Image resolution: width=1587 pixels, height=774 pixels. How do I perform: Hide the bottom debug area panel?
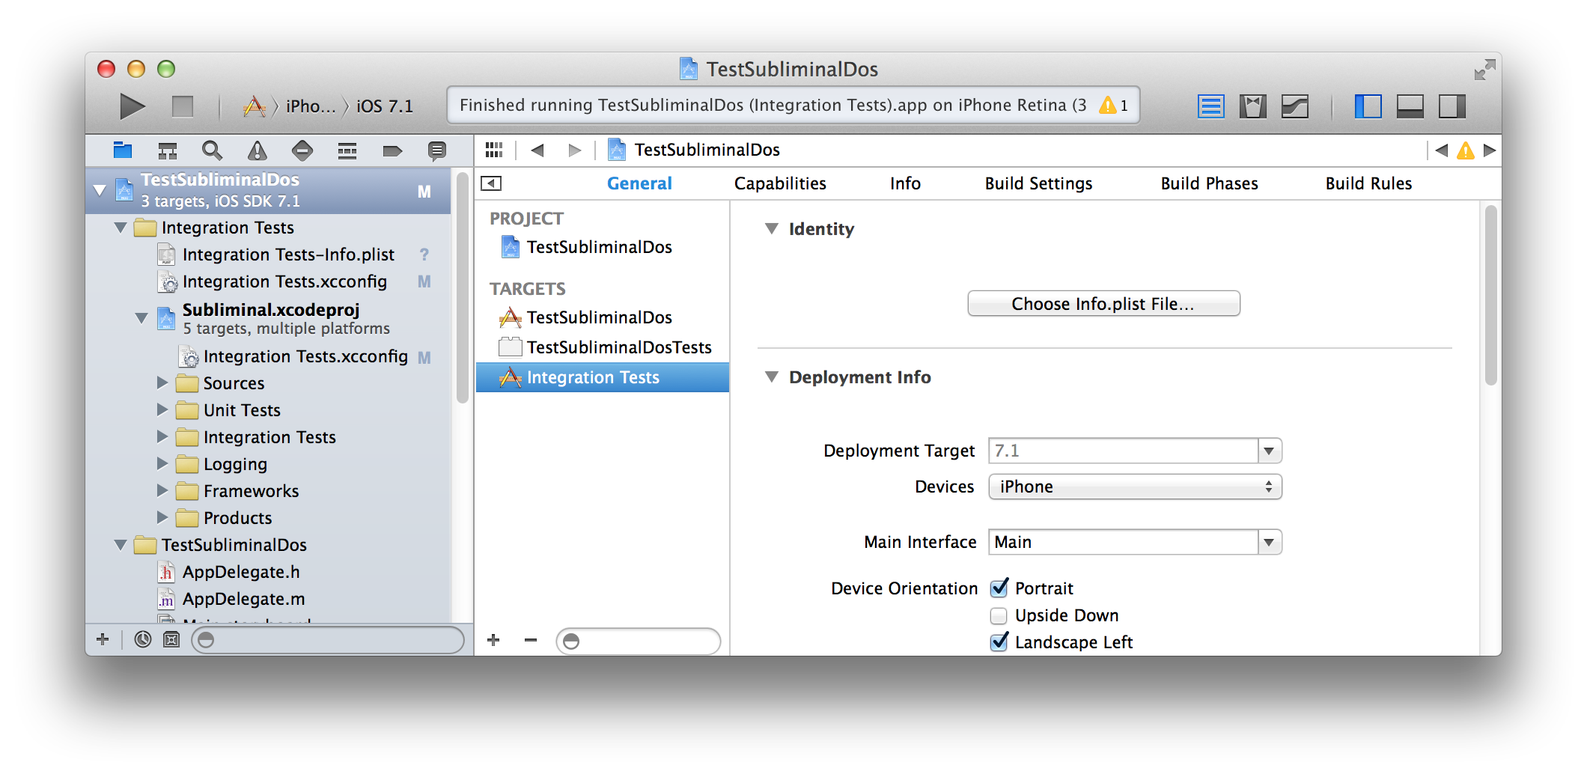coord(1410,106)
